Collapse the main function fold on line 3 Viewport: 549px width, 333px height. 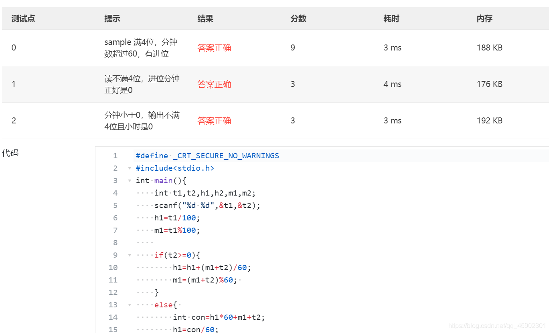130,181
